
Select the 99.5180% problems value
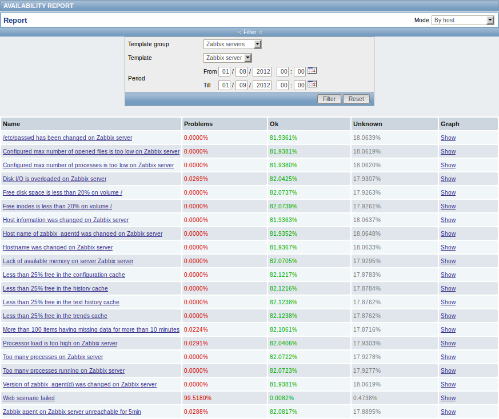[198, 398]
